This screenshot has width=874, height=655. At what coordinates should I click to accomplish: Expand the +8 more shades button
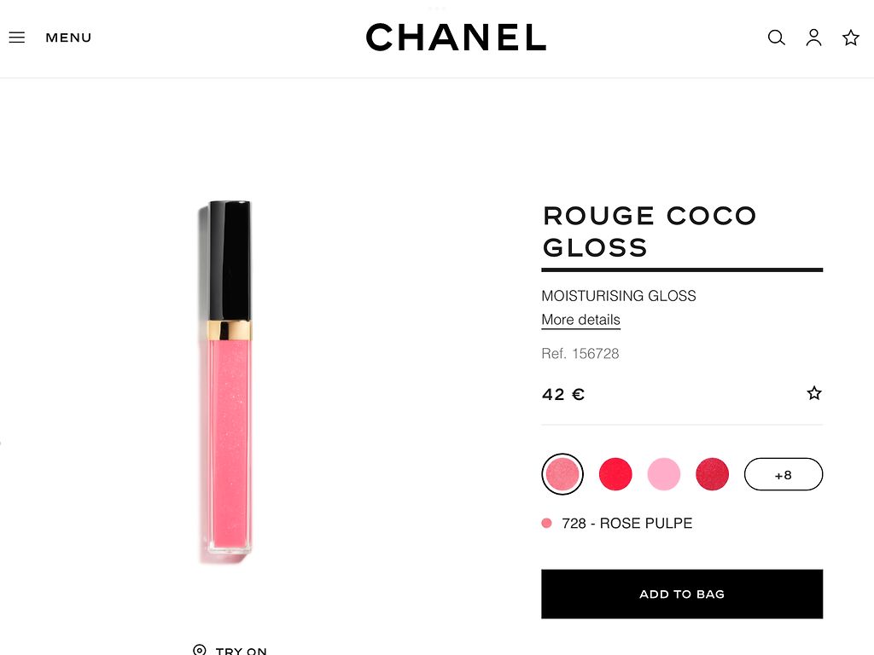coord(784,474)
